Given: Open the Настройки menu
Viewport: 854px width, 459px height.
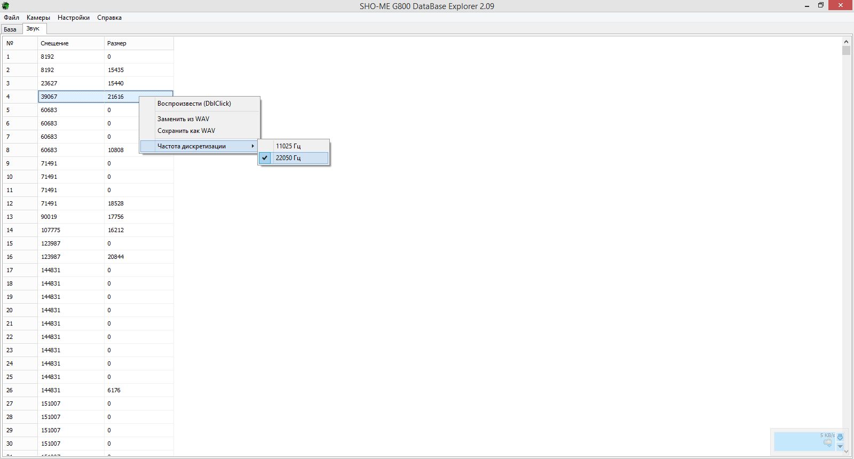Looking at the screenshot, I should tap(74, 18).
